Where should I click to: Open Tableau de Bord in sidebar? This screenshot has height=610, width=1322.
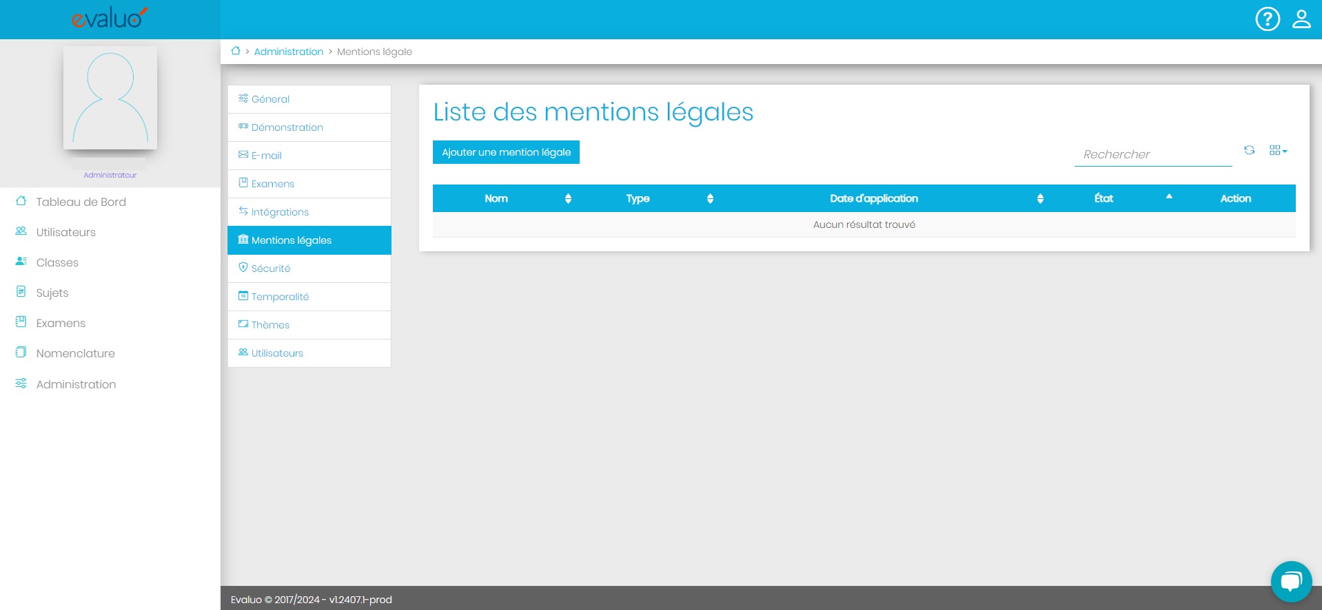click(x=81, y=202)
